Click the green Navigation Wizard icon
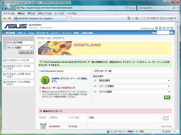 (x=45, y=80)
